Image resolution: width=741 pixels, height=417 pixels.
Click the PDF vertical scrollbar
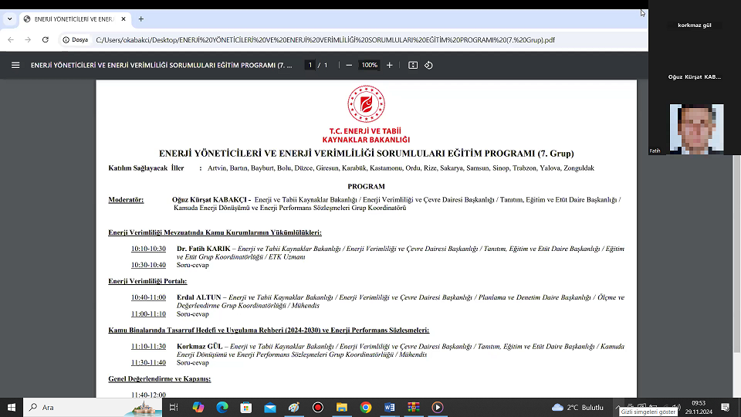[736, 253]
